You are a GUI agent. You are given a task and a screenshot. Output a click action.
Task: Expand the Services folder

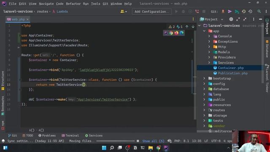[x=209, y=62]
